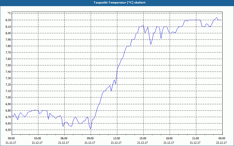This screenshot has height=146, width=234.
Task: Select the 09:00 time label
Action: click(x=91, y=138)
